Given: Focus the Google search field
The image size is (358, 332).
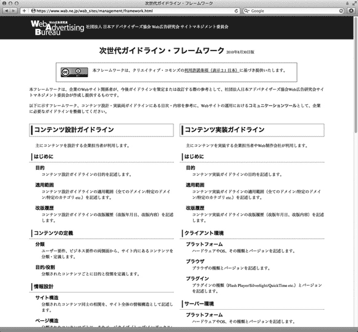Looking at the screenshot, I should 293,10.
